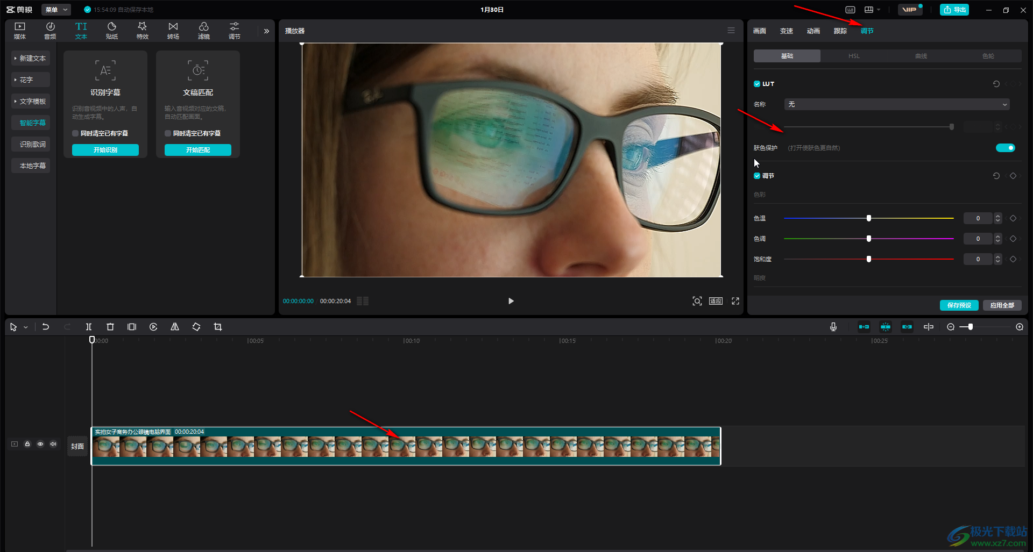Check 同时清空已有字幕 under 文稿匹配

[168, 133]
